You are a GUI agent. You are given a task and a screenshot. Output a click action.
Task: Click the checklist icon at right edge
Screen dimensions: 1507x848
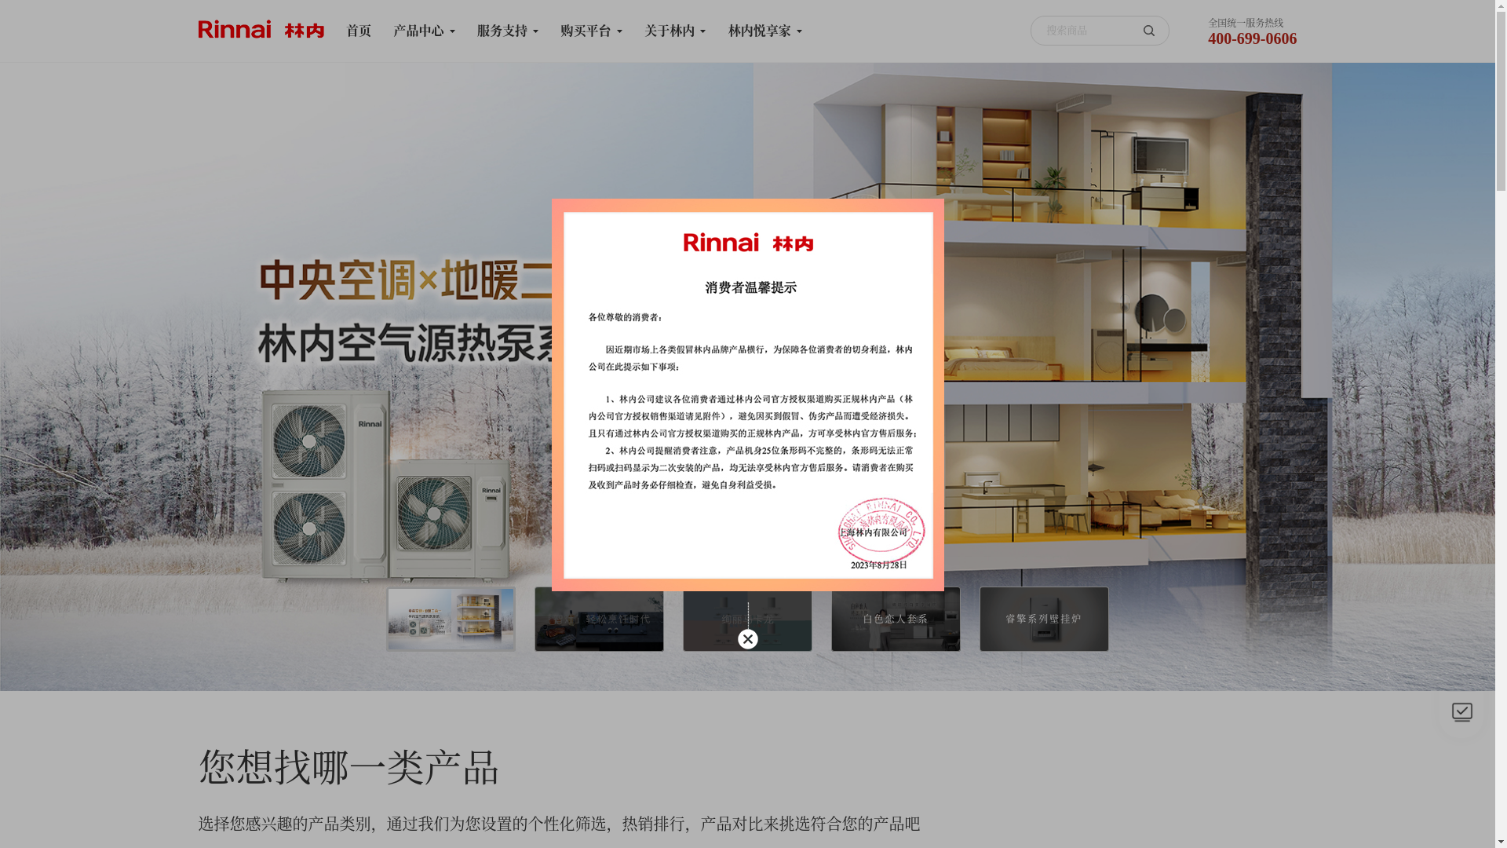click(x=1461, y=711)
